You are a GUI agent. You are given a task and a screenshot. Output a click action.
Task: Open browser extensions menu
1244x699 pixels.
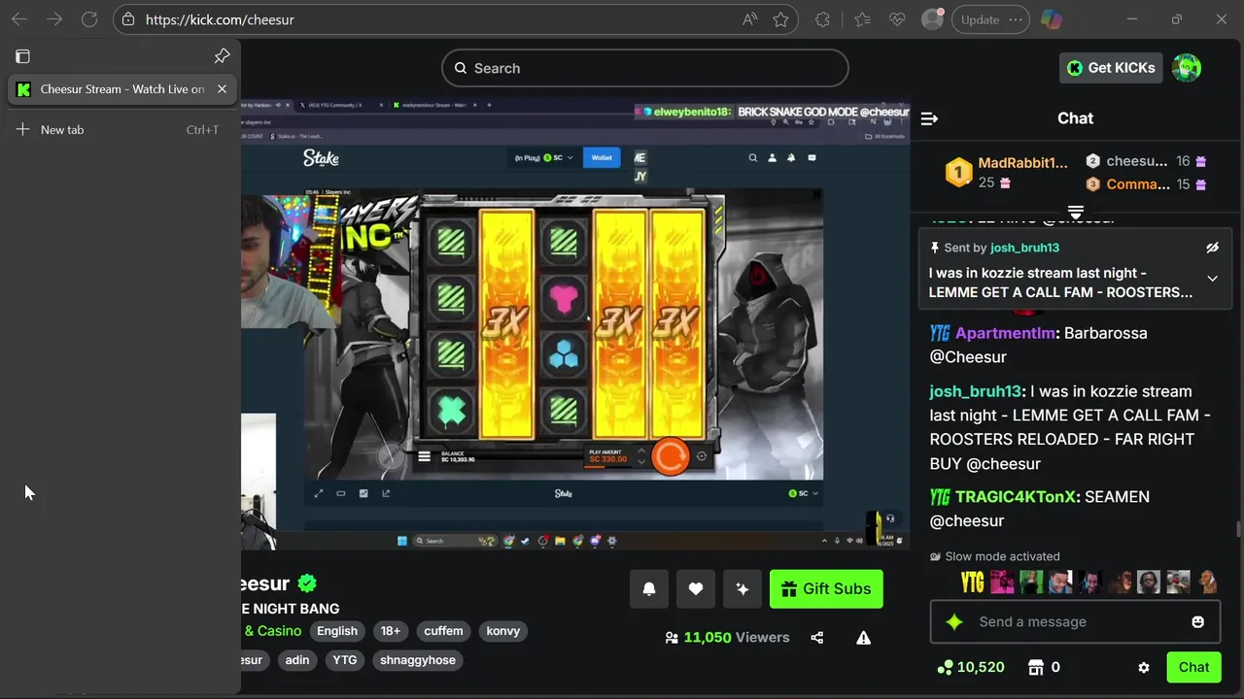pyautogui.click(x=823, y=19)
